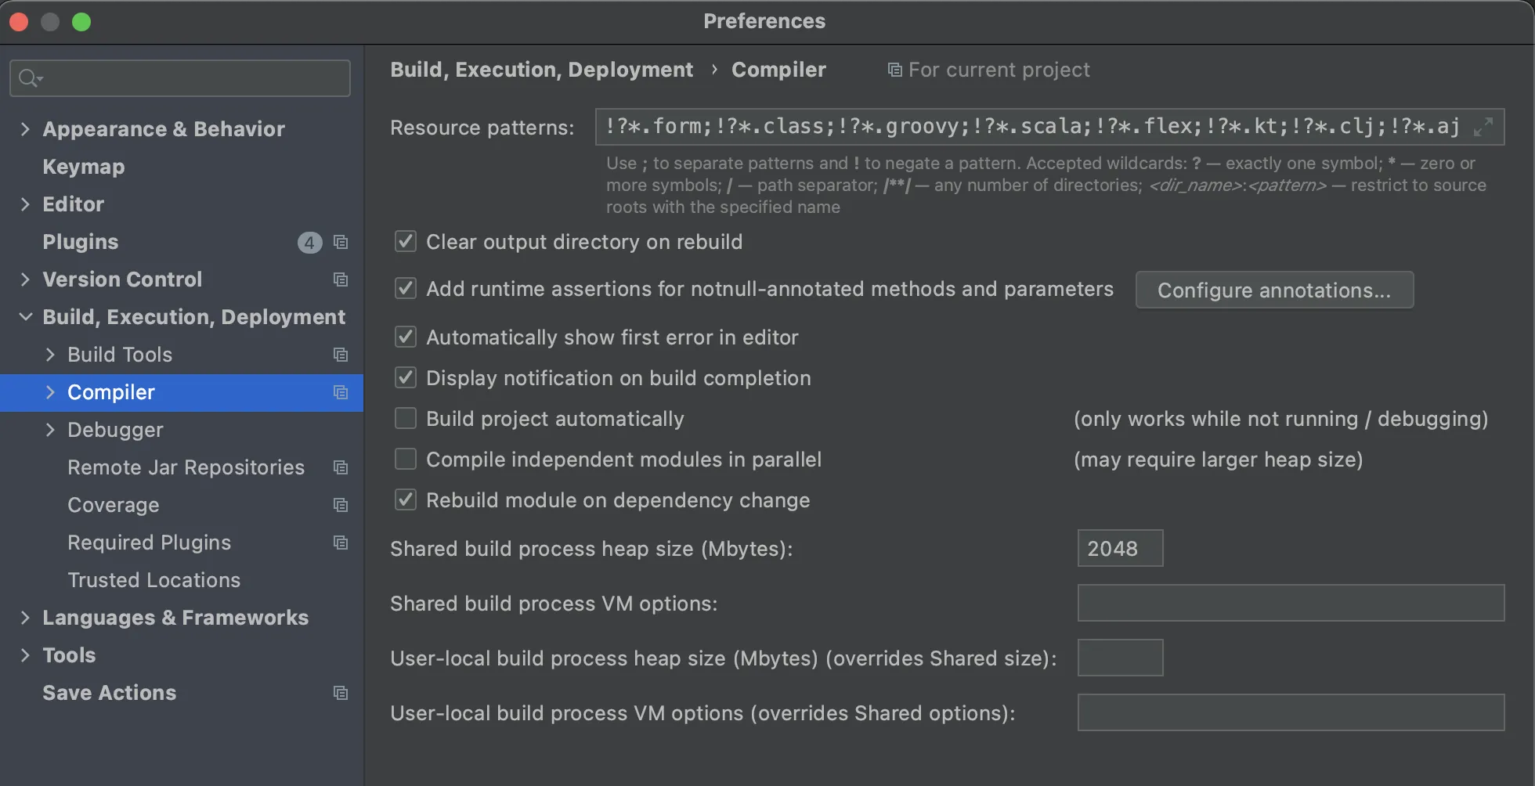Image resolution: width=1535 pixels, height=786 pixels.
Task: Click the Shared build process heap size field
Action: click(1120, 549)
